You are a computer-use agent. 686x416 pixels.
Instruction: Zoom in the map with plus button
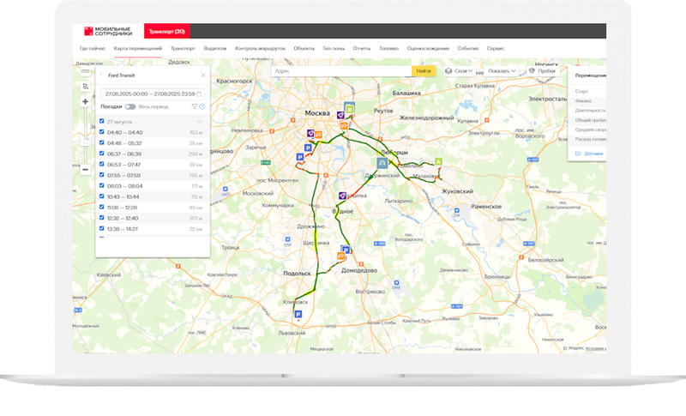(86, 102)
